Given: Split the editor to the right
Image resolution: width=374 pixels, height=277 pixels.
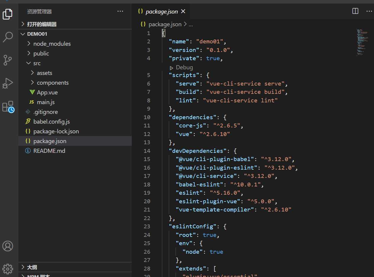Looking at the screenshot, I should [355, 11].
